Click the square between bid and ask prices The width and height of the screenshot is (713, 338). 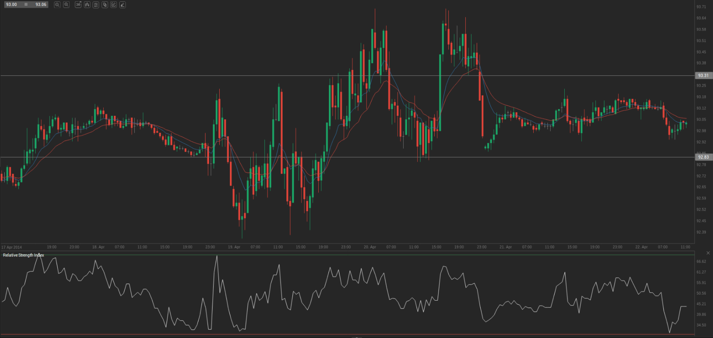[26, 5]
